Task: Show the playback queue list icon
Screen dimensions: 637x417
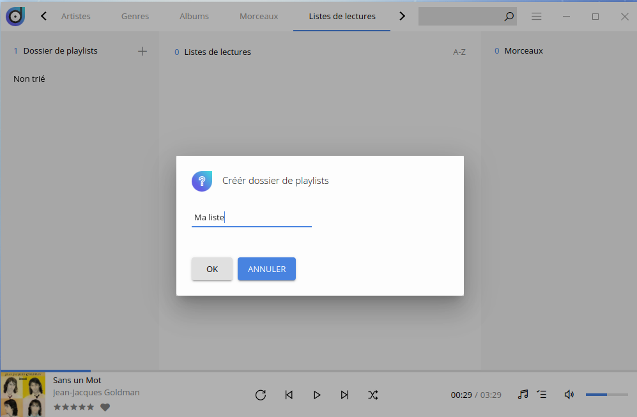Action: [x=542, y=395]
